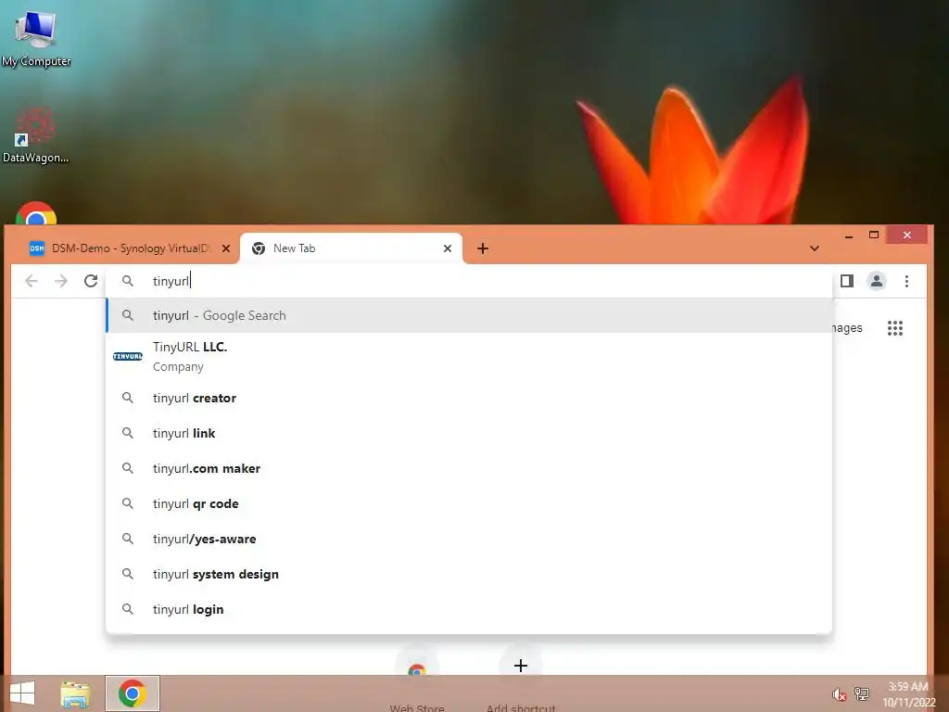The height and width of the screenshot is (712, 949).
Task: Open the network tray icon
Action: (862, 693)
